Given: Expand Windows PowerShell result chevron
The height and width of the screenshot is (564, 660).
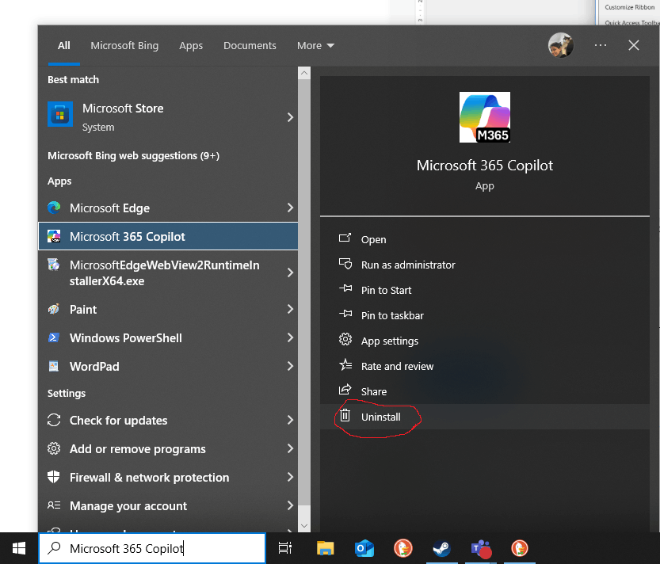Looking at the screenshot, I should click(x=290, y=337).
